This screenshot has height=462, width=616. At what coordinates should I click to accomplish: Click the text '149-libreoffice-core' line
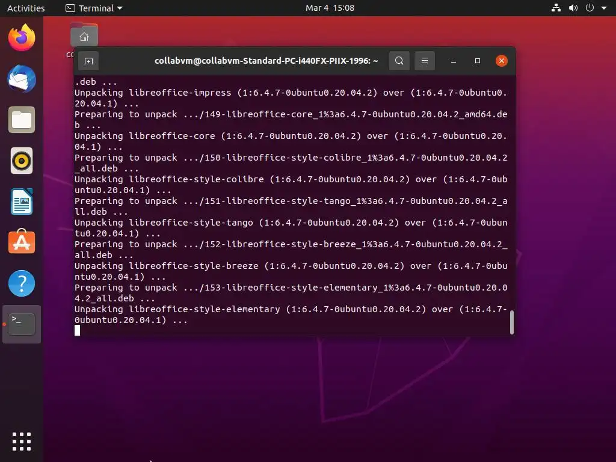(291, 120)
